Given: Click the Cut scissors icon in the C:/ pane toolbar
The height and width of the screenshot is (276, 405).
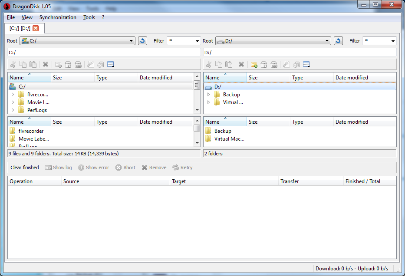Looking at the screenshot, I should coord(13,64).
